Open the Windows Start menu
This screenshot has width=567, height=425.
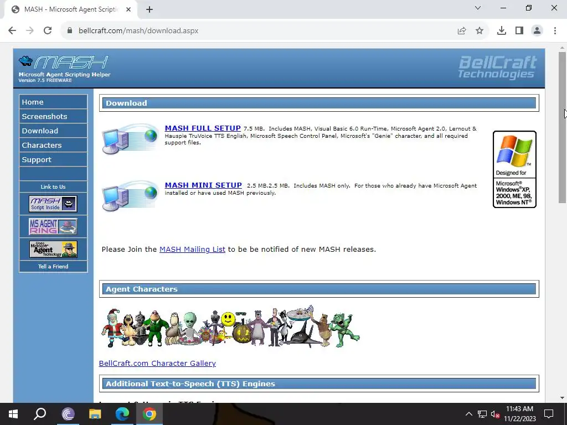[x=13, y=414]
